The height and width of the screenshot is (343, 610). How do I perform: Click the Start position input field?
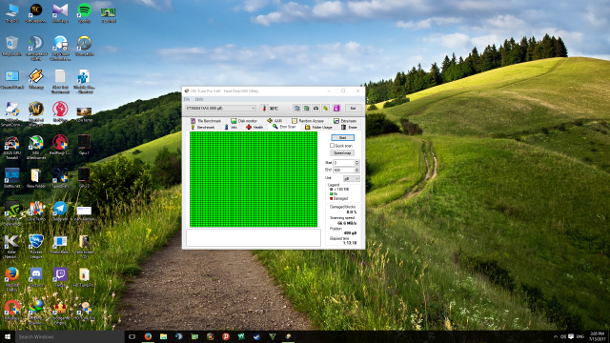pos(344,163)
